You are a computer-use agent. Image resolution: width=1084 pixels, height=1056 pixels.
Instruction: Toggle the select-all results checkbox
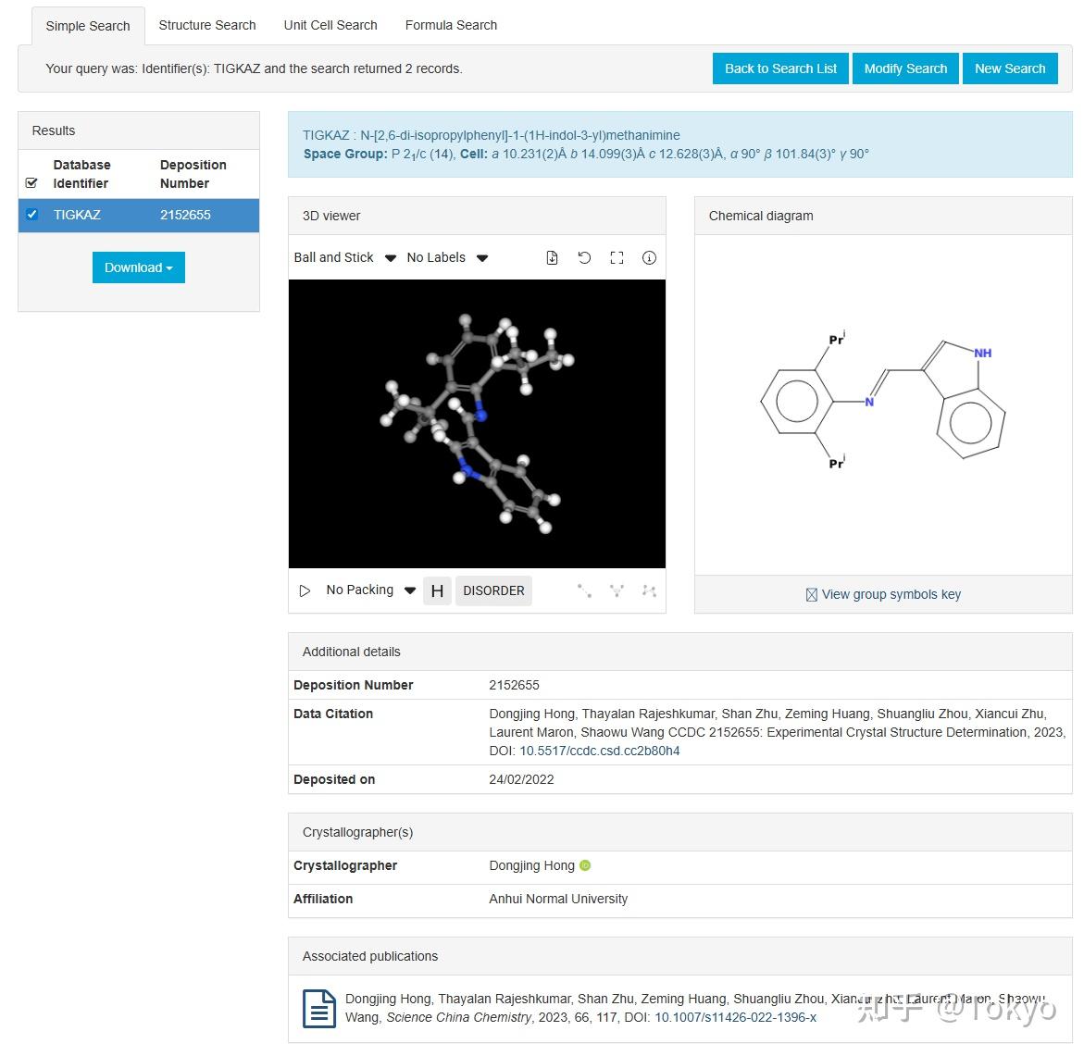(x=32, y=183)
